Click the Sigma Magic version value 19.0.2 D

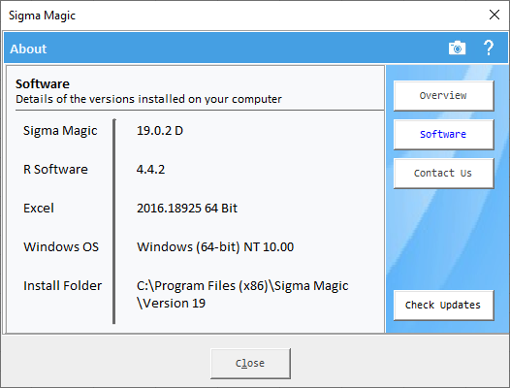coord(160,131)
